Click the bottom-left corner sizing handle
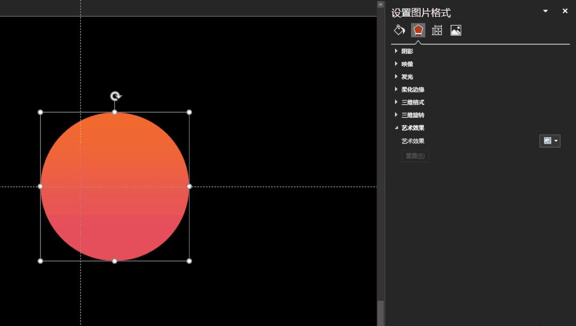 click(x=41, y=261)
